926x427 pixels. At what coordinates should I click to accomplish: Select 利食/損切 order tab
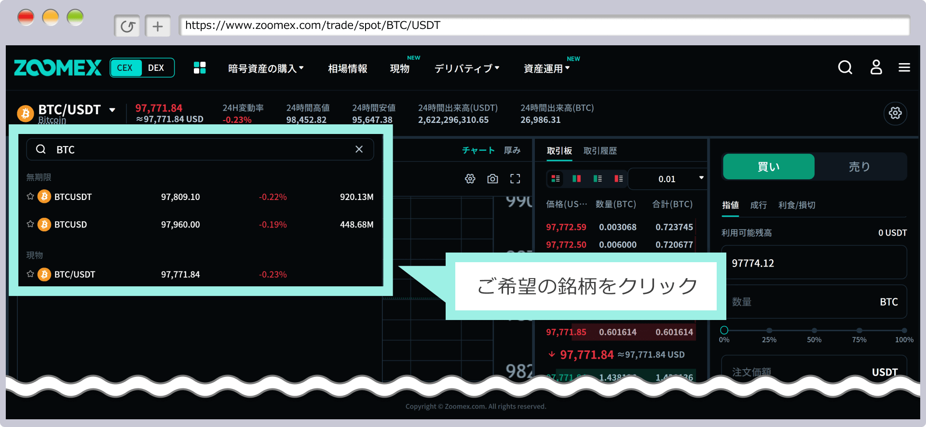point(797,205)
